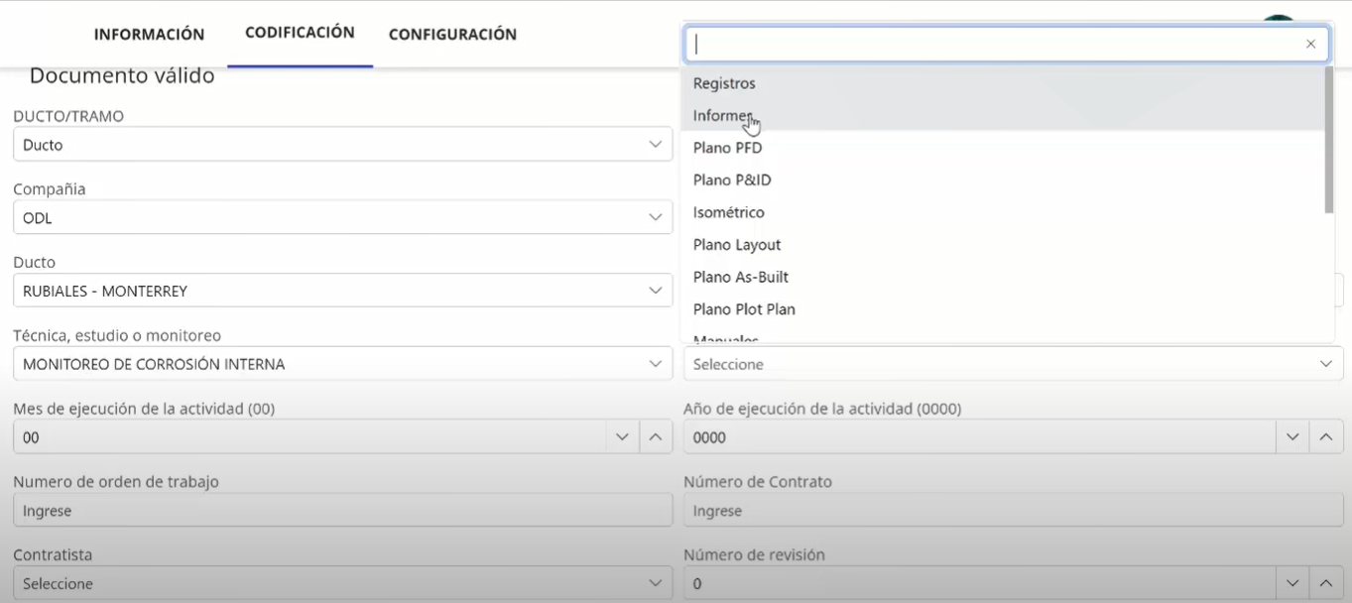Clear the dropdown search field with X
Image resolution: width=1352 pixels, height=603 pixels.
(1310, 45)
